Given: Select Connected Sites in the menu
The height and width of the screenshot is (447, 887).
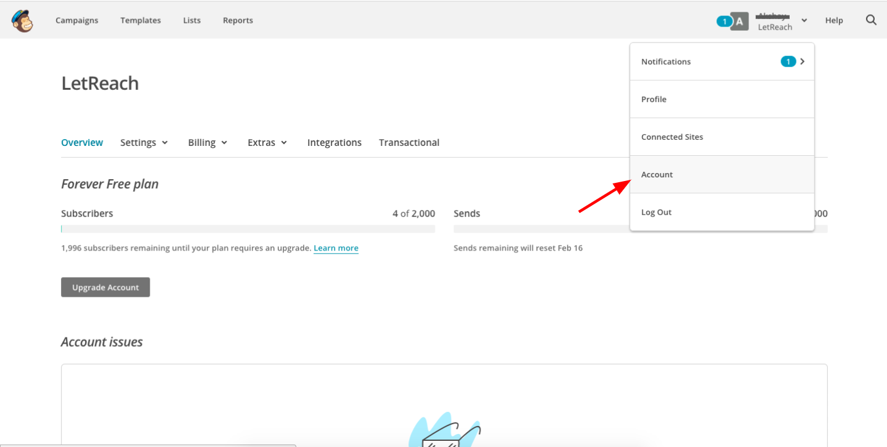Looking at the screenshot, I should pos(722,137).
